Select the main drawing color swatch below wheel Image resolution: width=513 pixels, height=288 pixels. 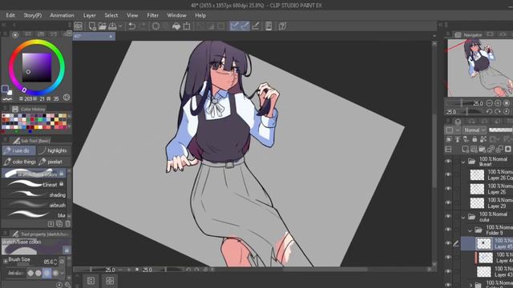(x=5, y=89)
